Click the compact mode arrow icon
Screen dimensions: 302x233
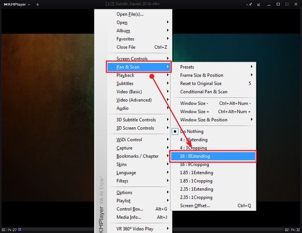[x=259, y=4]
